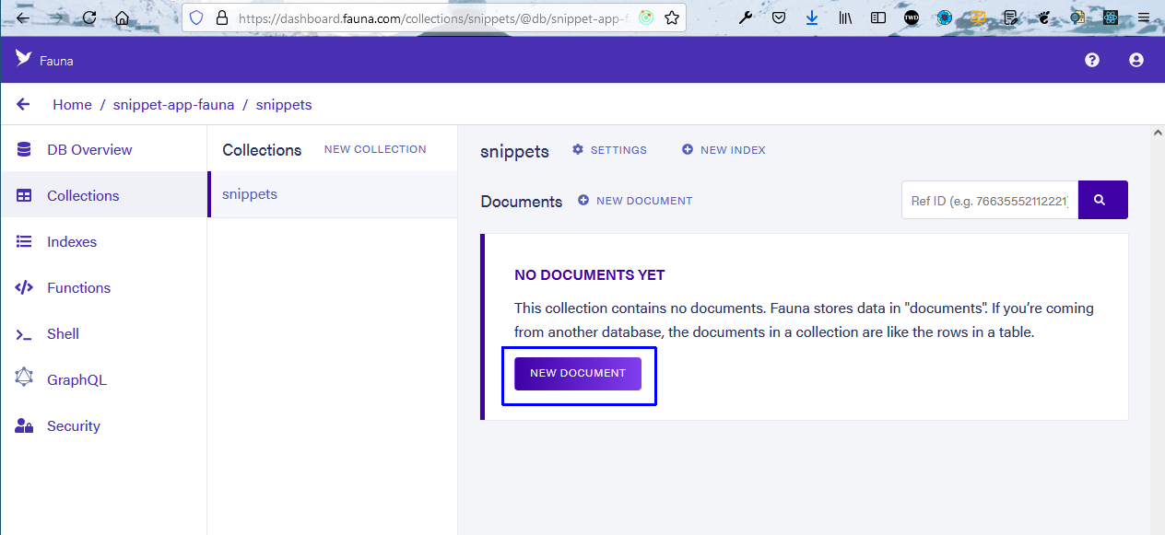Image resolution: width=1165 pixels, height=535 pixels.
Task: Click the back arrow beside Home breadcrumb
Action: pos(23,105)
